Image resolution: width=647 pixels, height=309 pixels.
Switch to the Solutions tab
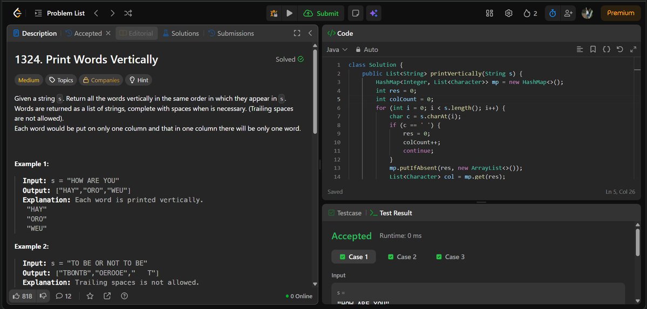click(180, 33)
